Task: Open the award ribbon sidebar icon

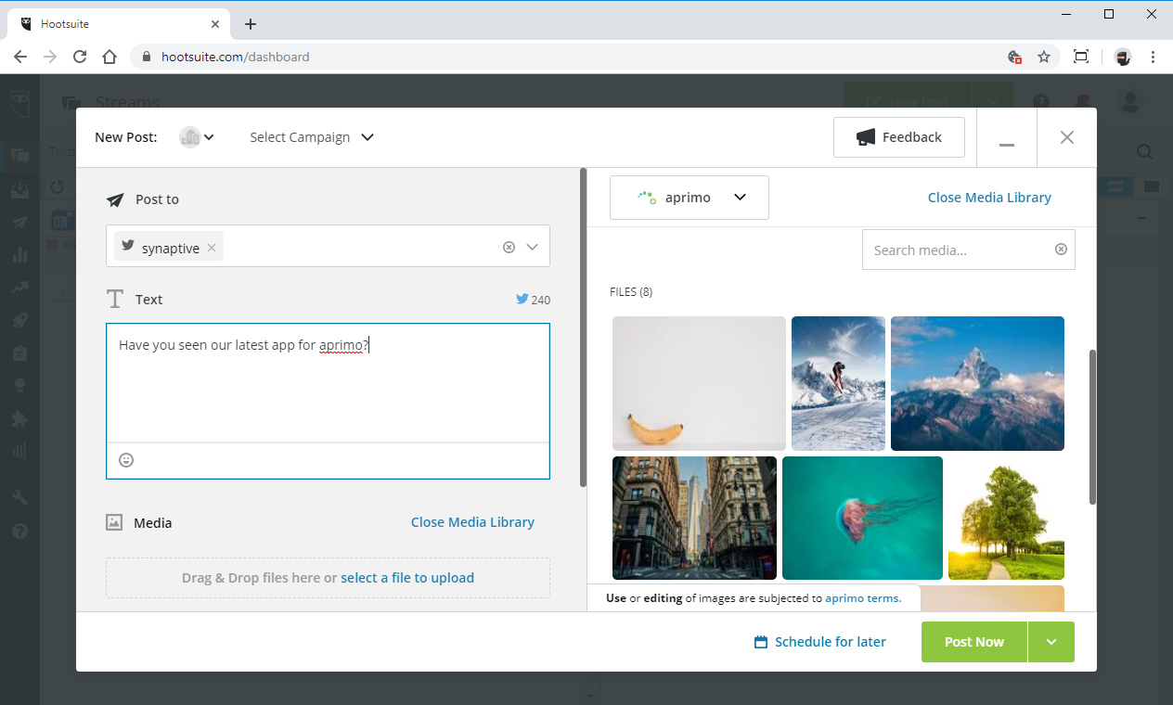Action: tap(19, 386)
